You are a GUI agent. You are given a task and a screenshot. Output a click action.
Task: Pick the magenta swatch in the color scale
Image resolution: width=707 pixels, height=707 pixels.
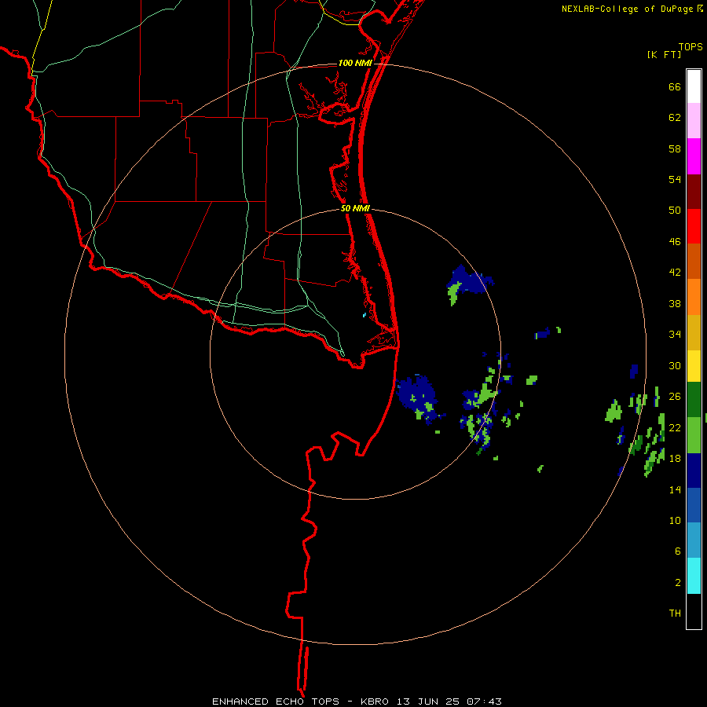point(694,156)
